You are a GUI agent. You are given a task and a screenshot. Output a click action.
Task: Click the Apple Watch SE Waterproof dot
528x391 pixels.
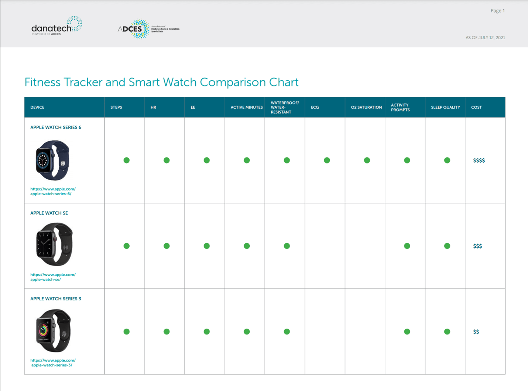pos(287,246)
